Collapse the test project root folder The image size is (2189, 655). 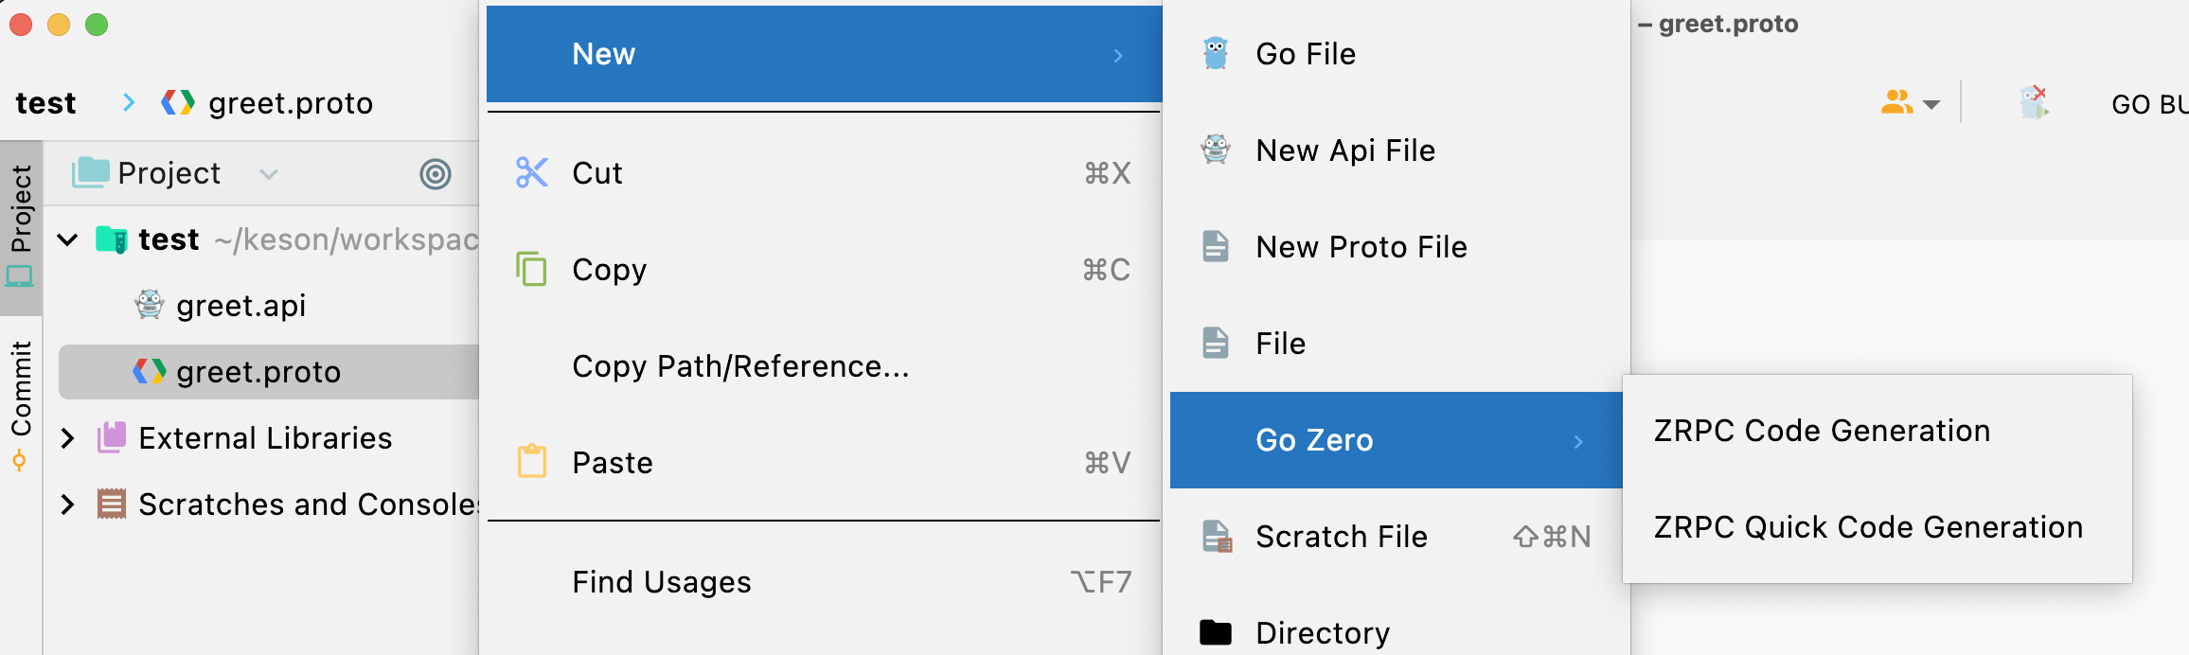pyautogui.click(x=68, y=239)
